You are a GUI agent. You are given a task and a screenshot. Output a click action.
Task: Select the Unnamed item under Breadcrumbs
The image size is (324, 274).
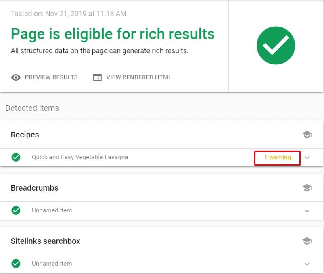(x=52, y=210)
